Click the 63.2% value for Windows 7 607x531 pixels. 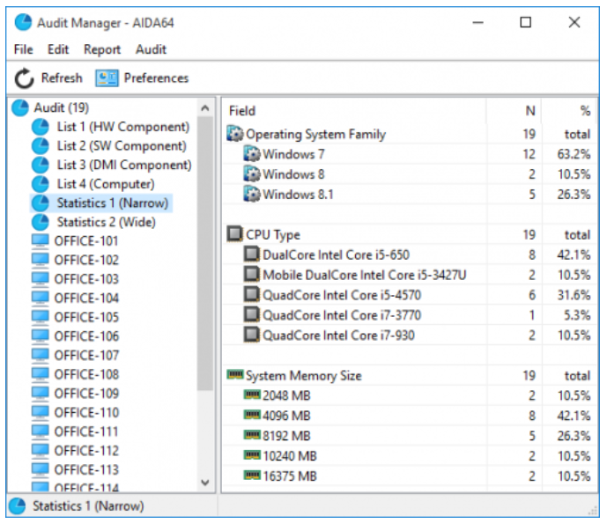574,154
